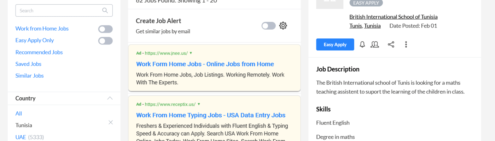The image size is (495, 141).
Task: Open jnee.us ad dropdown arrow
Action: tap(191, 53)
